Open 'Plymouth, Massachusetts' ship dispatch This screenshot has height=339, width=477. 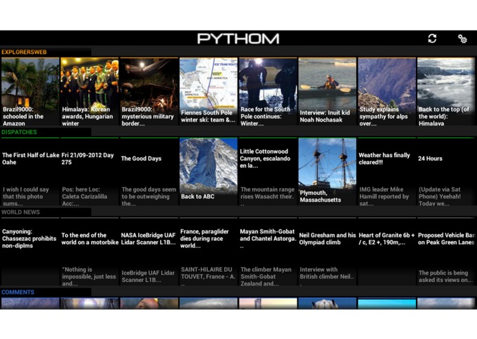tap(327, 172)
